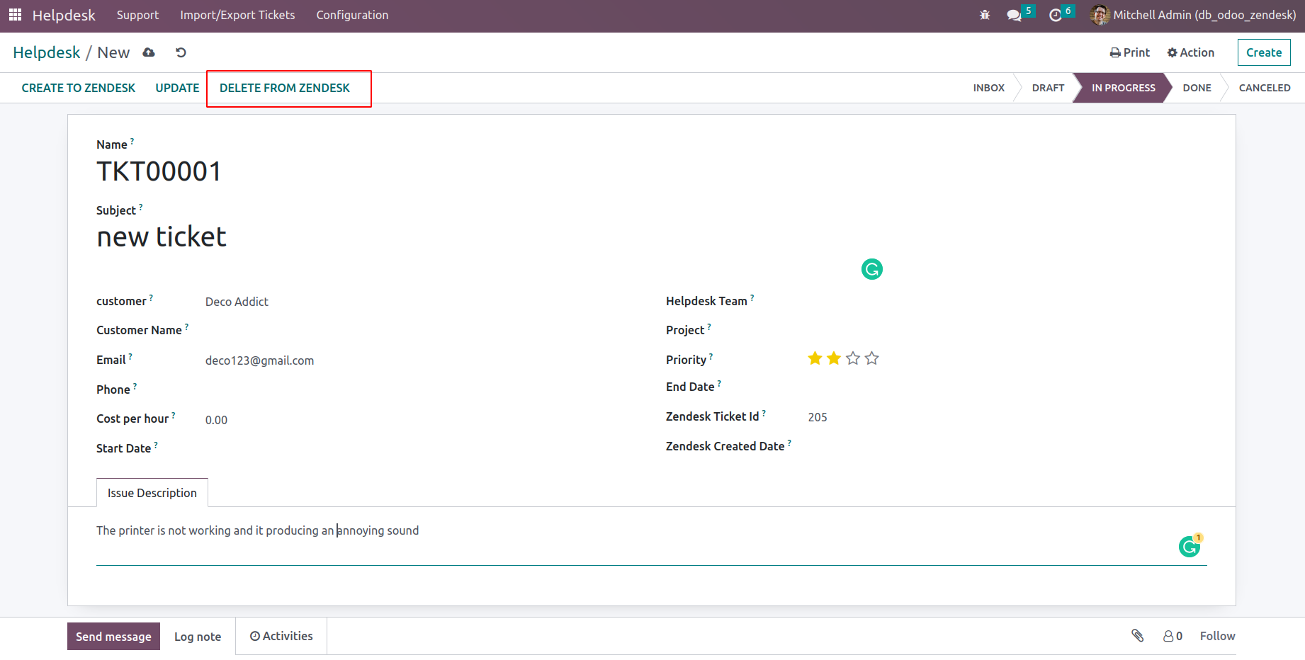Select the Issue Description tab
1305x660 pixels.
click(x=152, y=493)
